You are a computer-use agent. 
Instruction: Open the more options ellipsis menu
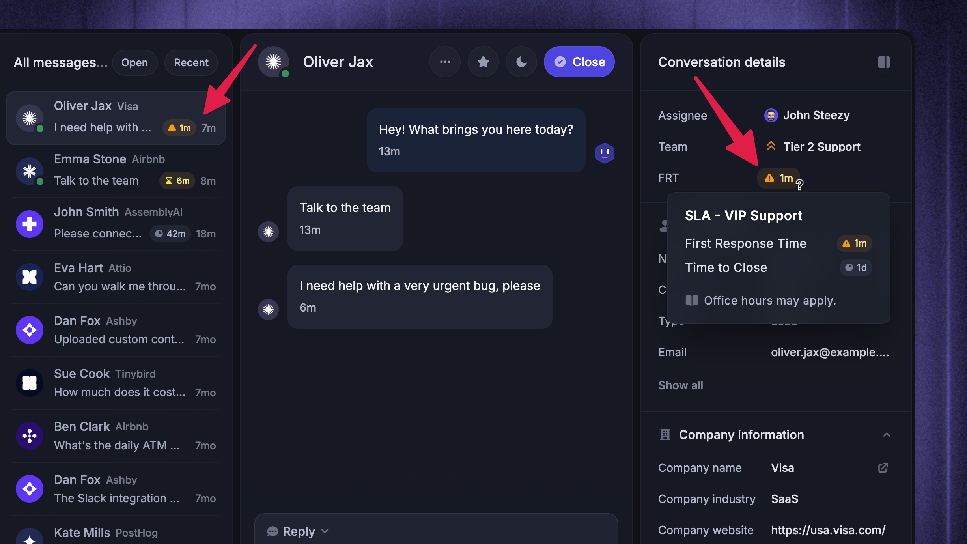coord(445,62)
